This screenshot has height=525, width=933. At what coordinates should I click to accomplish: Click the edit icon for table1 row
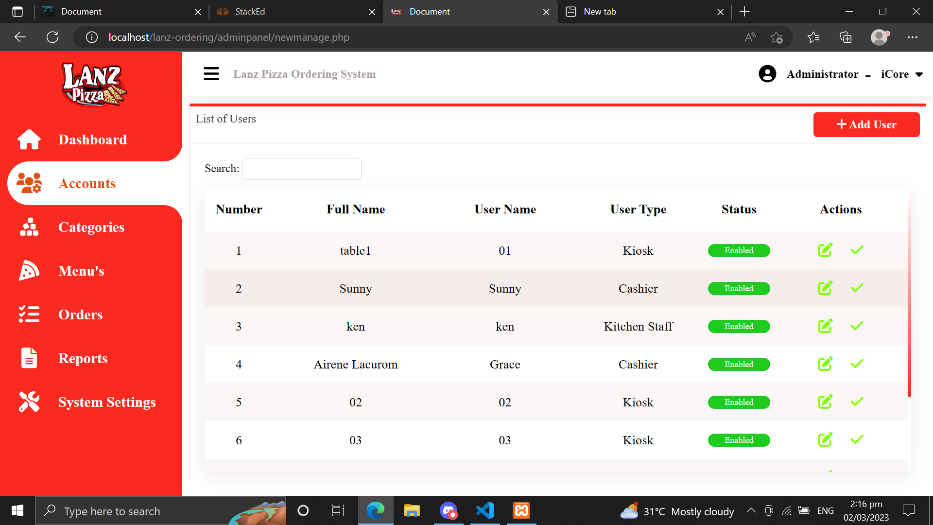pyautogui.click(x=825, y=250)
